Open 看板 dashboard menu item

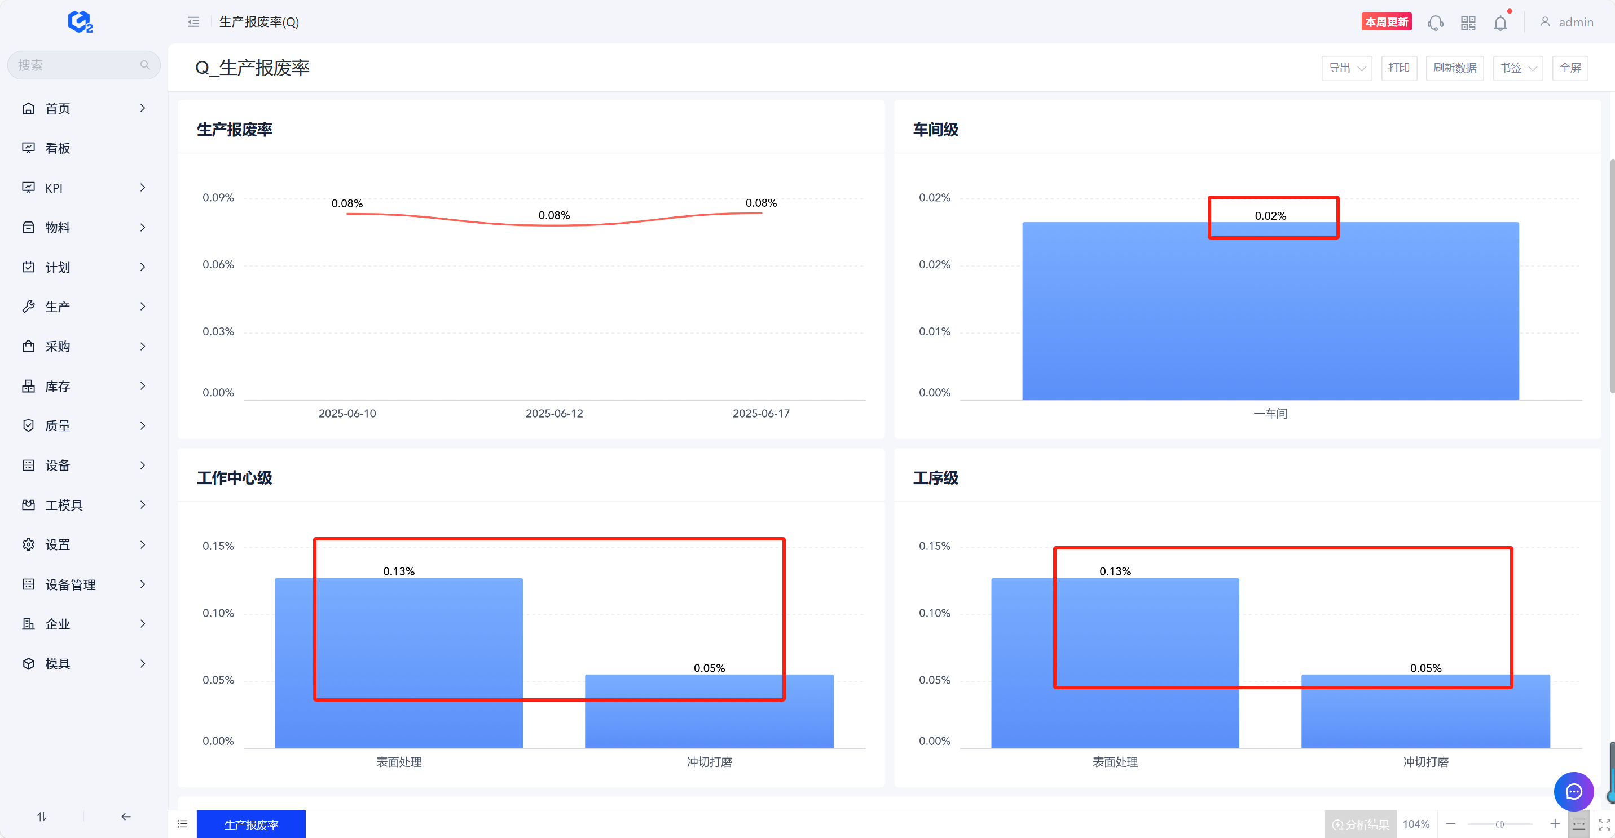tap(58, 148)
